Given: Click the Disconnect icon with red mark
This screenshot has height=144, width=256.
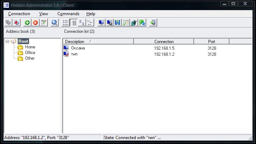Looking at the screenshot, I should click(16, 23).
